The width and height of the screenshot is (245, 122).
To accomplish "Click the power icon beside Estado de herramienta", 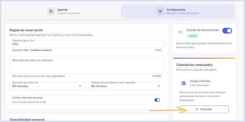I will (180, 32).
